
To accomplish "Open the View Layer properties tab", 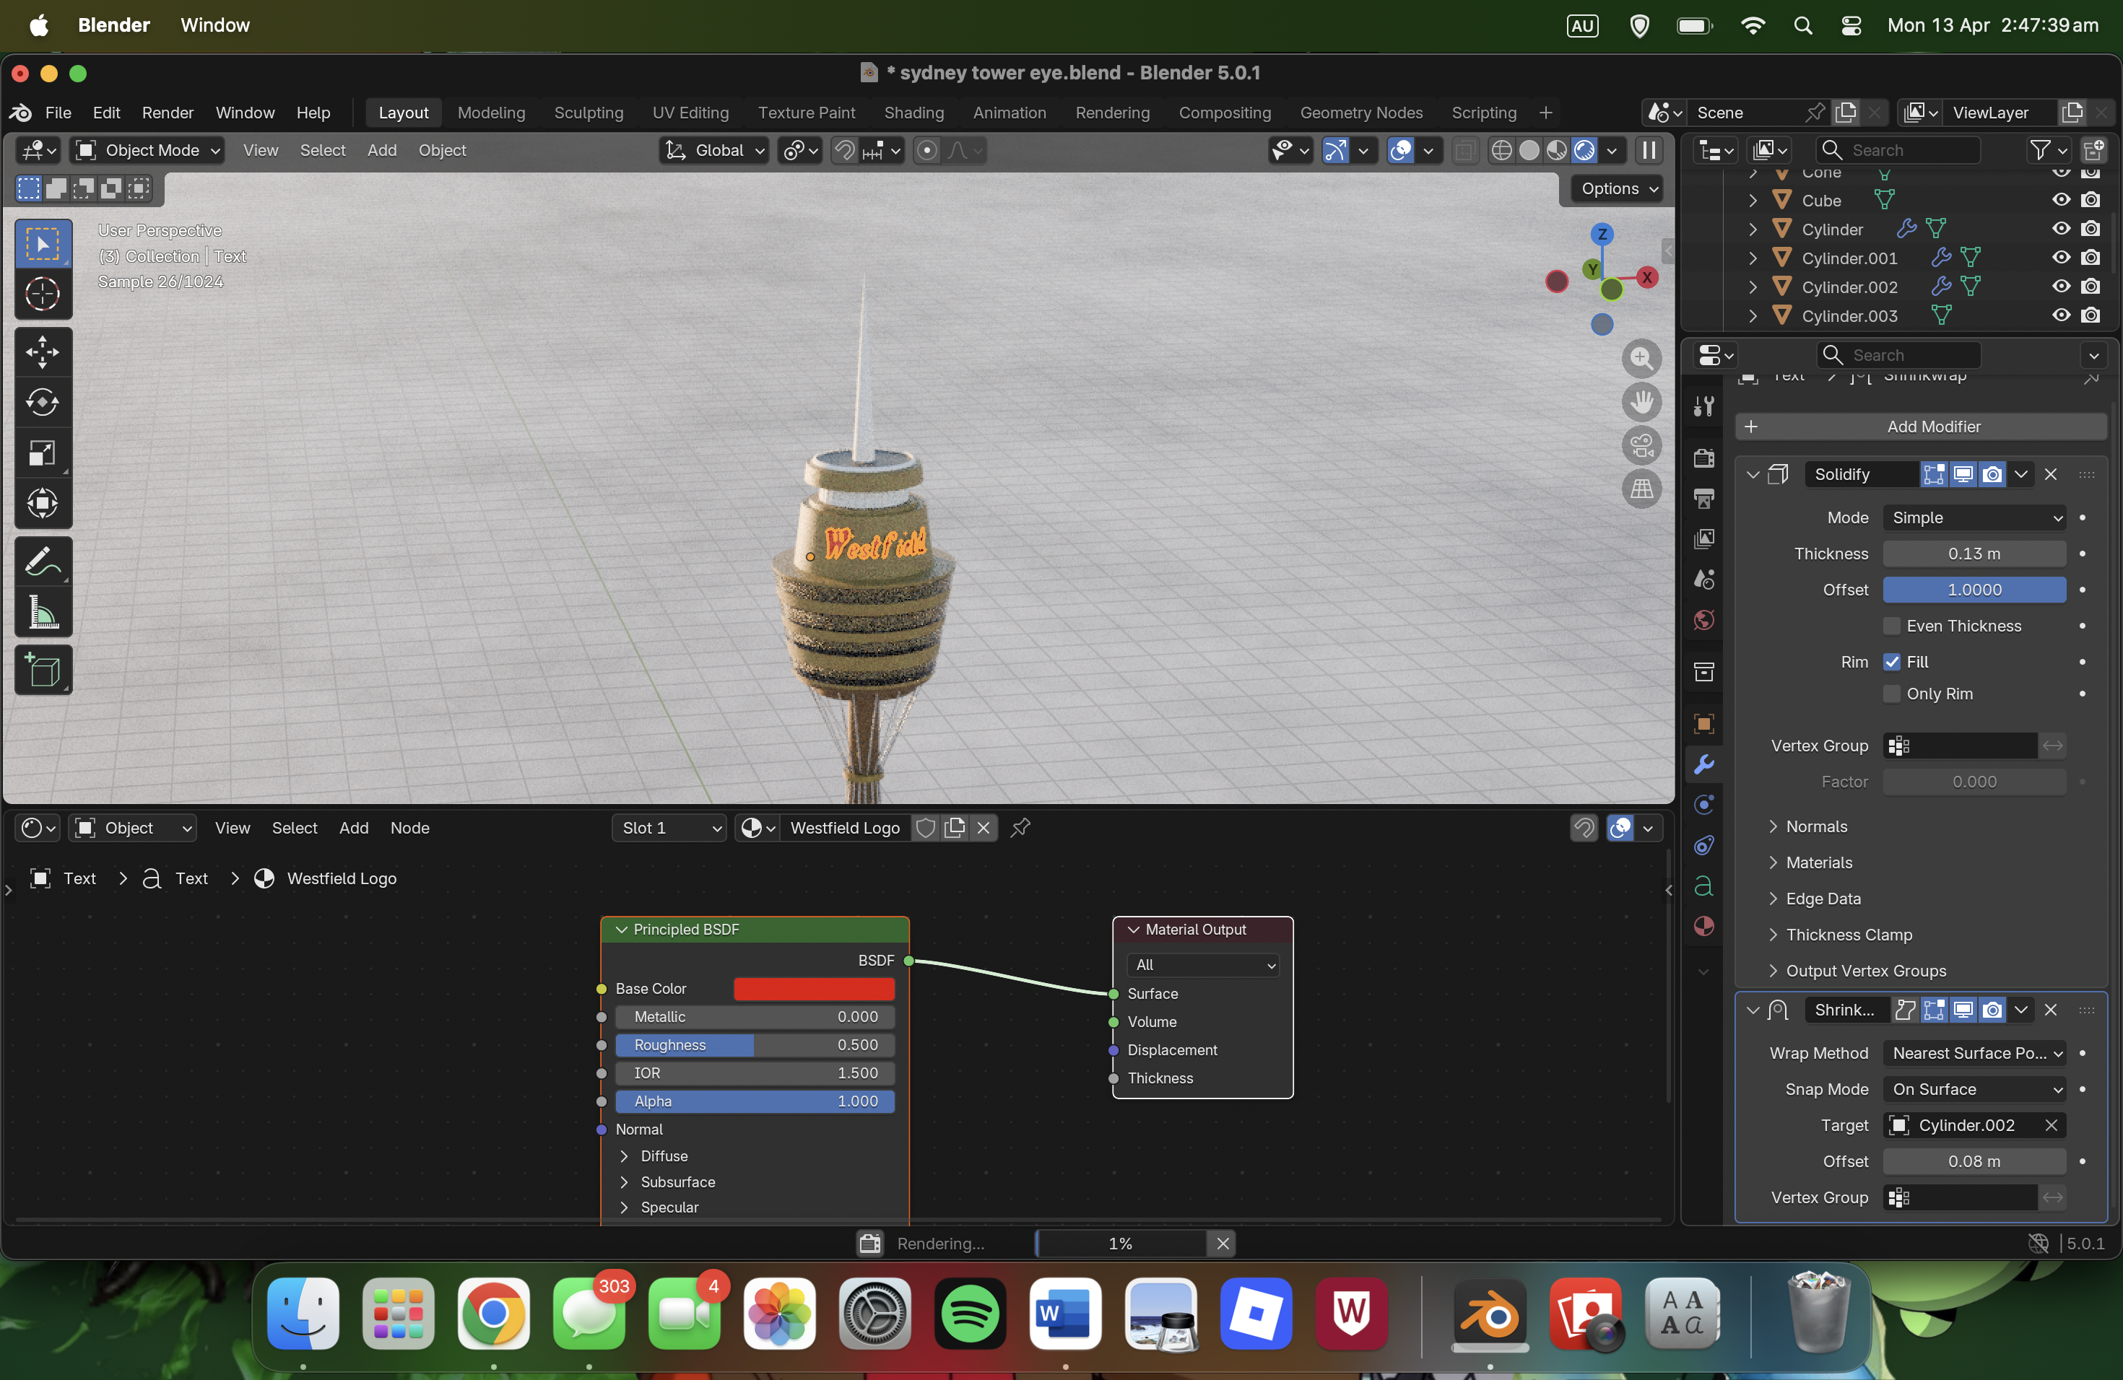I will (1703, 538).
